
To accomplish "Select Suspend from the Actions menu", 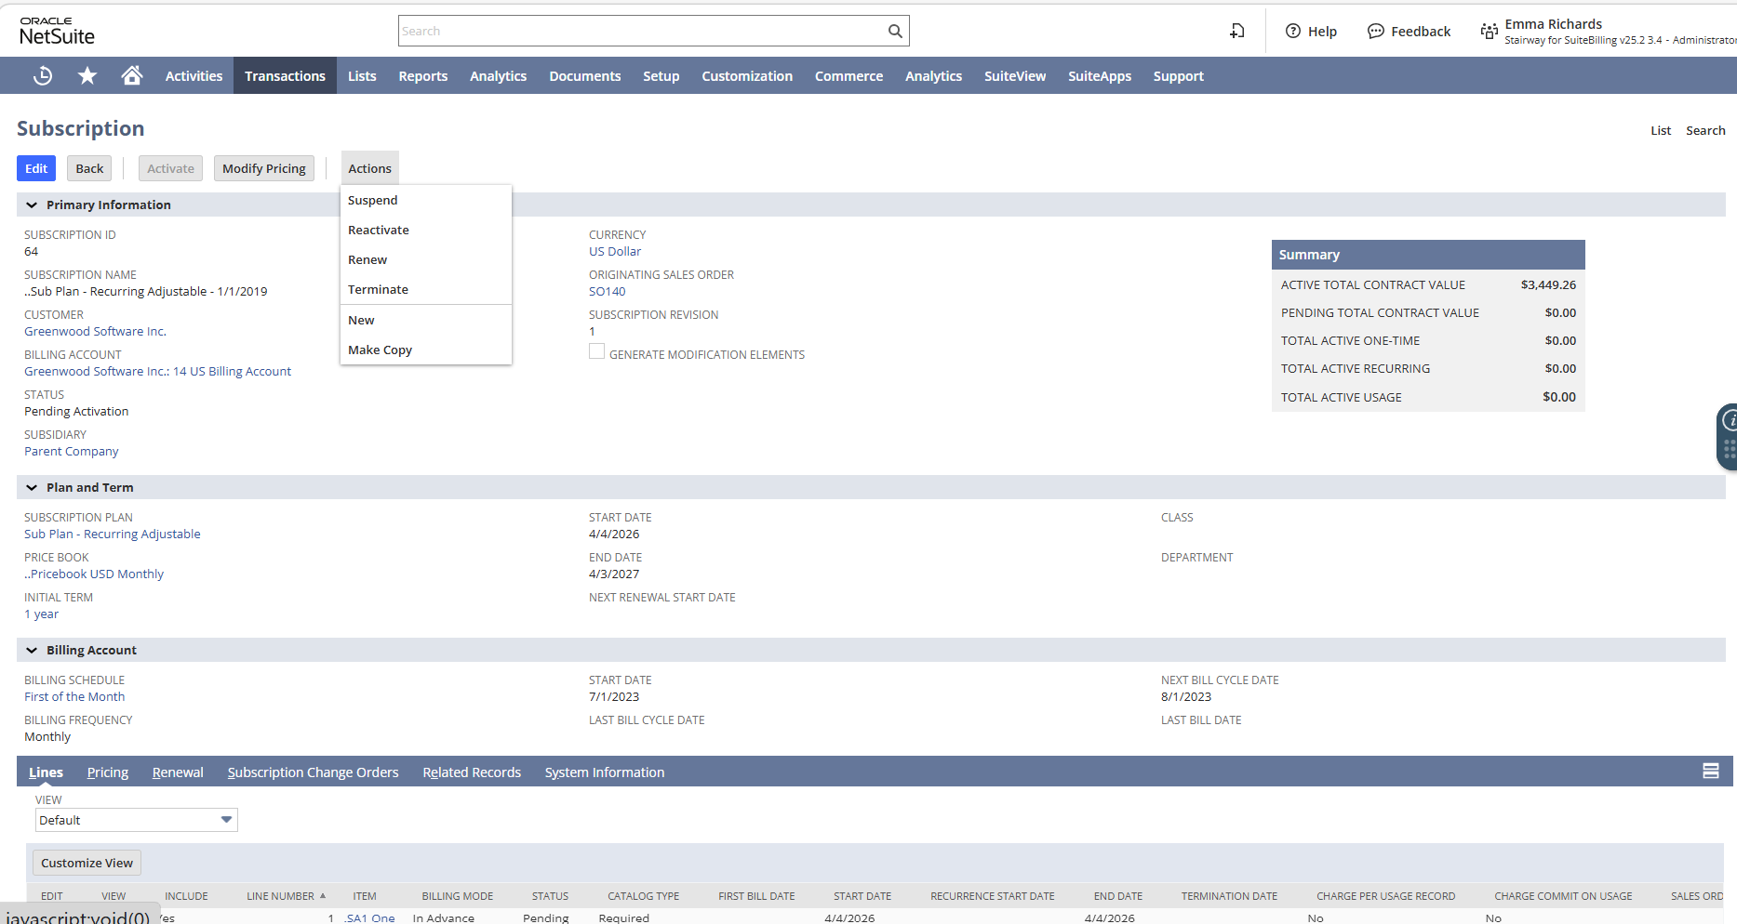I will [373, 201].
